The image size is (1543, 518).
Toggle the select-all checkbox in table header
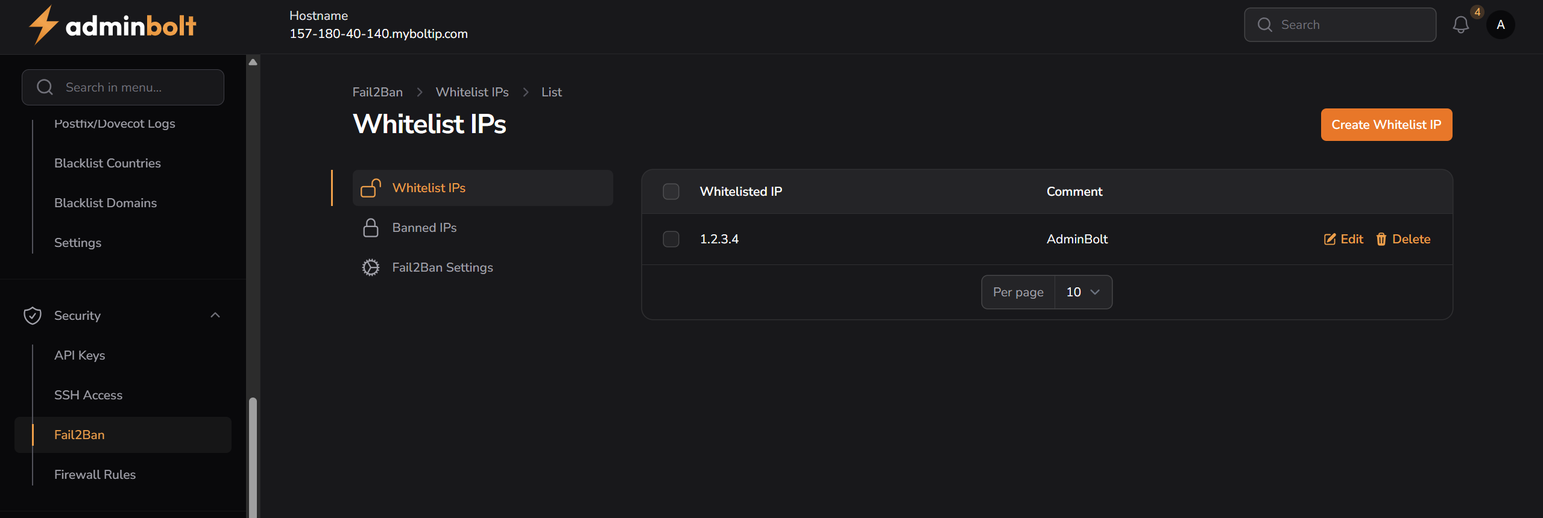(x=671, y=191)
